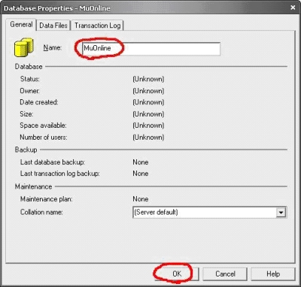
Task: Confirm with the OK button
Action: click(177, 274)
